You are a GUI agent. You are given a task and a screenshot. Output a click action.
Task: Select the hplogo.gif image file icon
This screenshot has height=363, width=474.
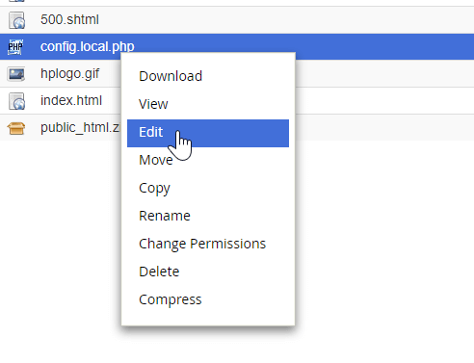tap(16, 74)
